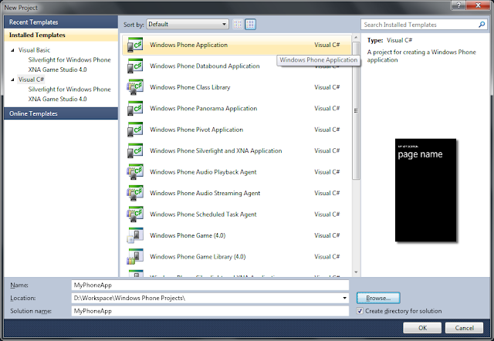Select the Windows Phone Pivot Application text

point(196,130)
